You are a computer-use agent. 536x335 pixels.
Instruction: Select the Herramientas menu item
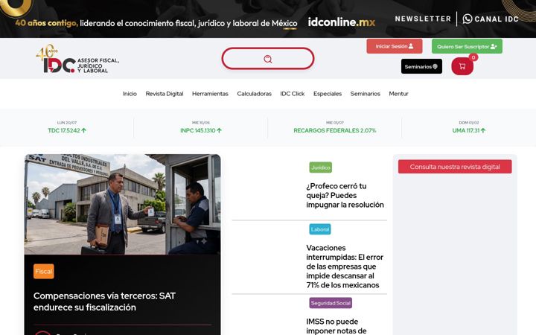tap(210, 94)
